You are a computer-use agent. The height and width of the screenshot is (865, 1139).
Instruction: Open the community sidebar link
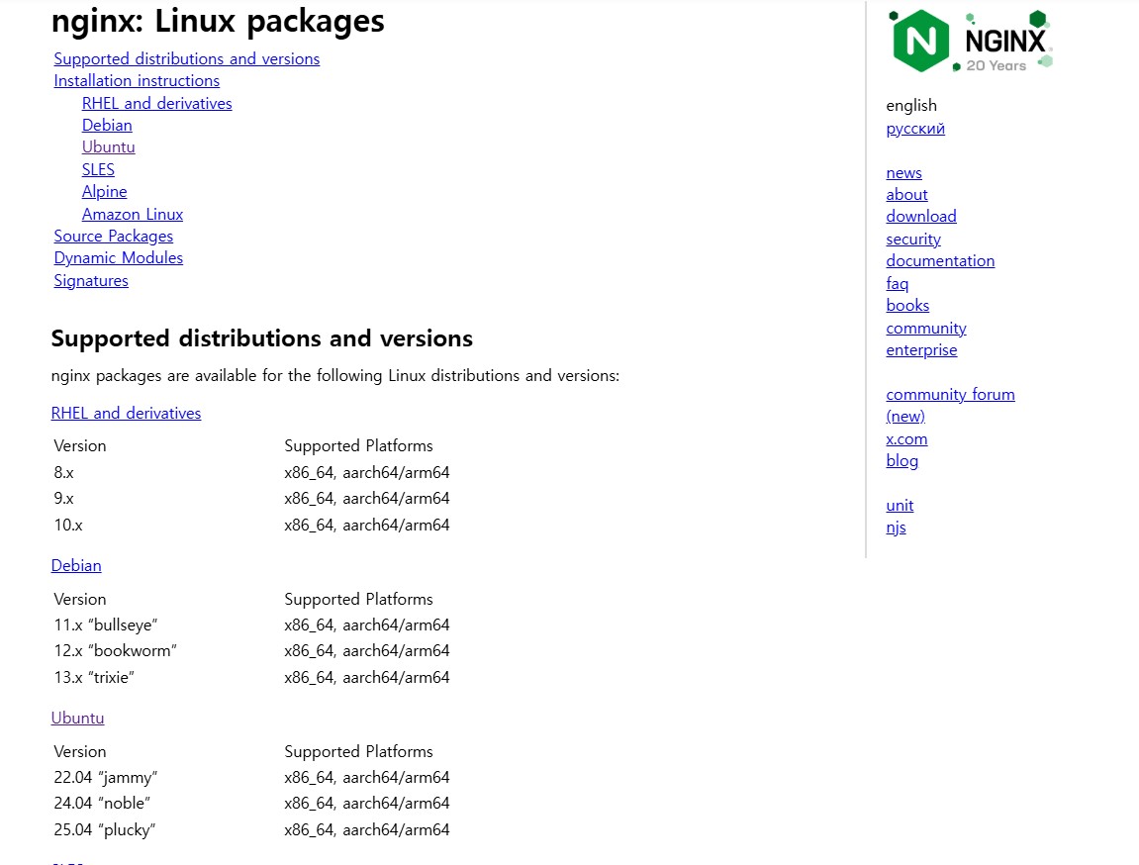coord(926,329)
